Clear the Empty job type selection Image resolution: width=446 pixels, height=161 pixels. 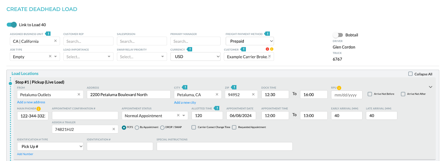click(x=50, y=56)
